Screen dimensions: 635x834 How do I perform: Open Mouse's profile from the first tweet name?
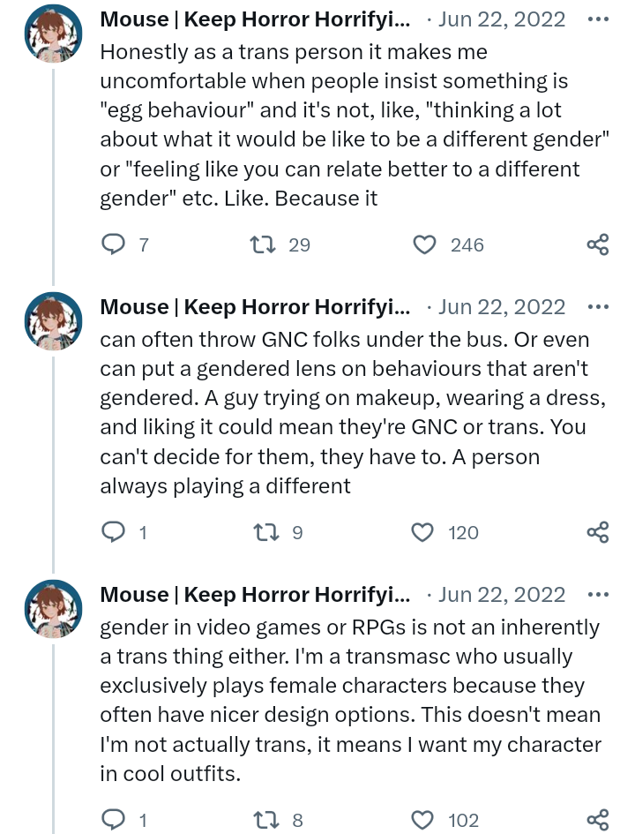254,19
